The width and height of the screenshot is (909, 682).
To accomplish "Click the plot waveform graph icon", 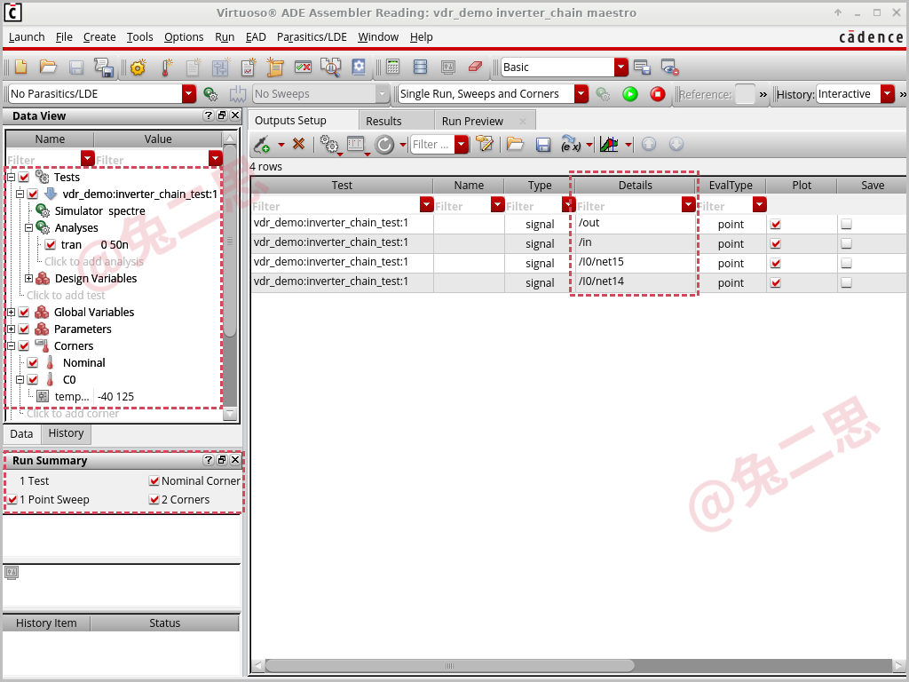I will [x=609, y=144].
